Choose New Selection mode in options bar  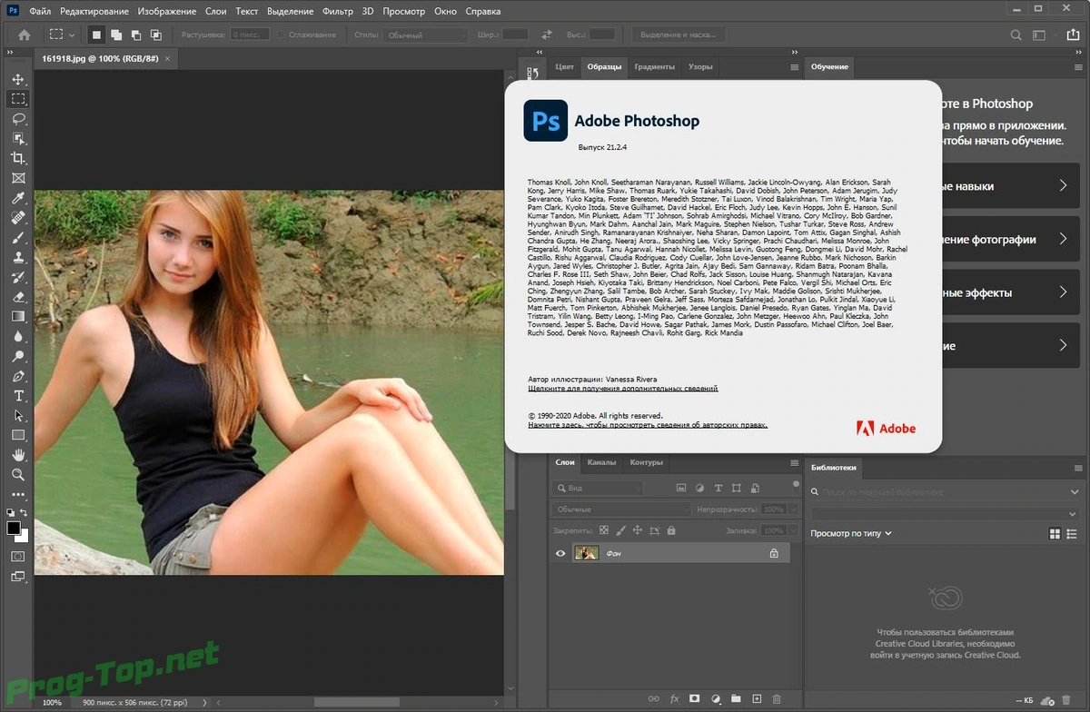(96, 35)
